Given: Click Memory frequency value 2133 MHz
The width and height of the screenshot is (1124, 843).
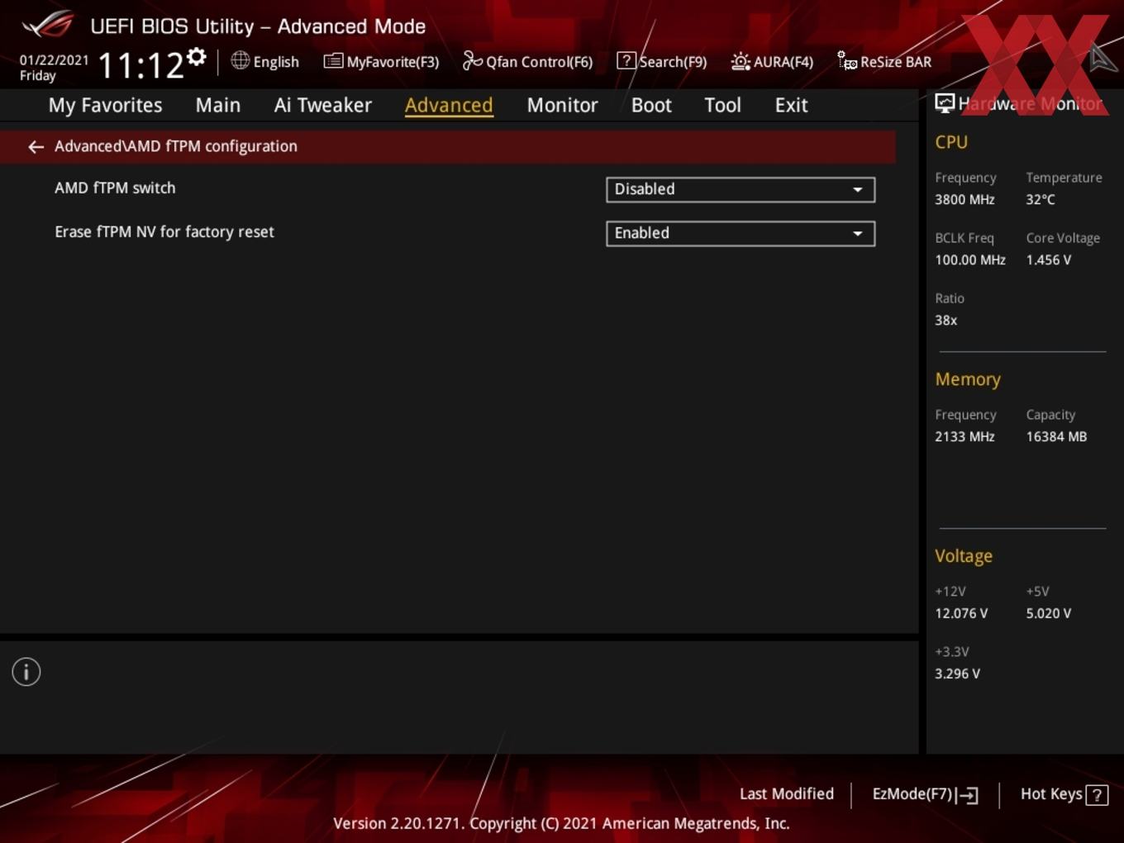Looking at the screenshot, I should tap(964, 436).
